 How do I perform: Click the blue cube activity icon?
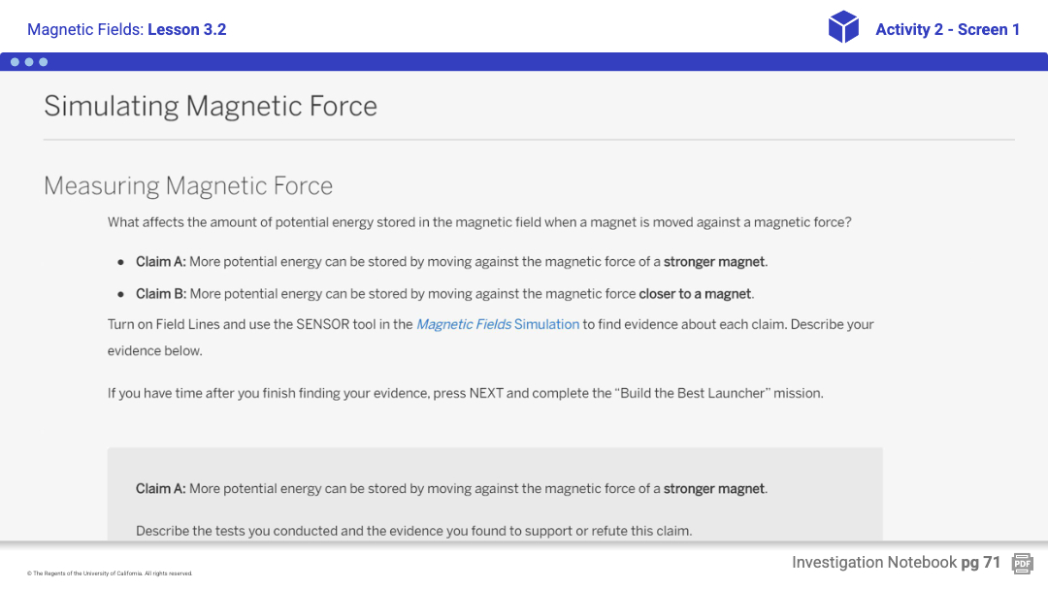(843, 27)
